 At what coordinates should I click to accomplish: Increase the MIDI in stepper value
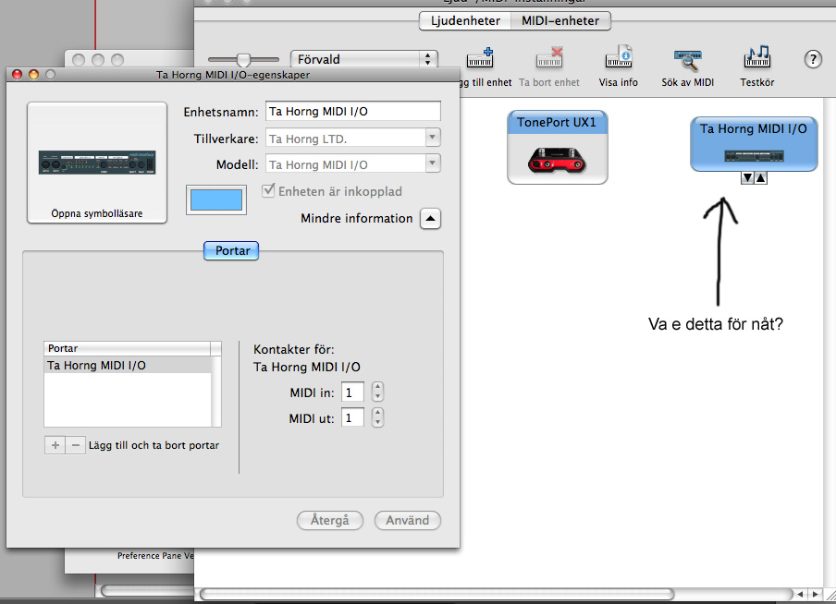coord(377,387)
